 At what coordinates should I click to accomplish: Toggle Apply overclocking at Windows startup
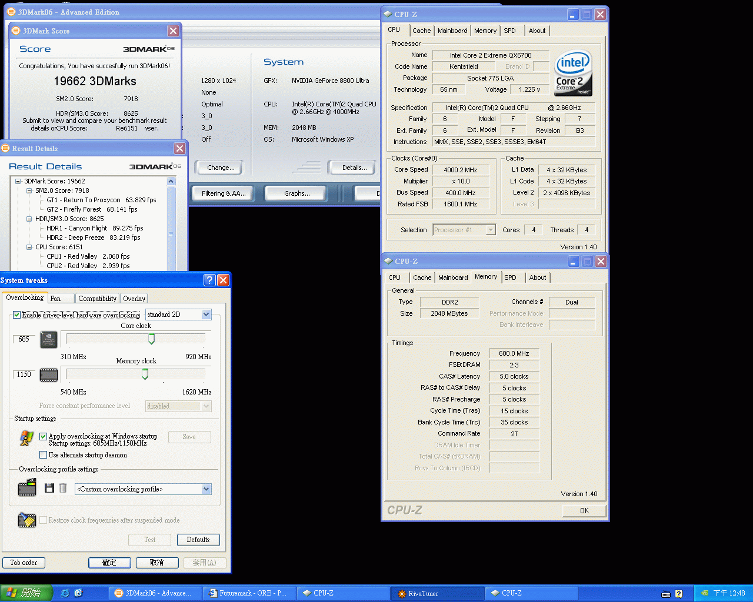click(x=43, y=436)
